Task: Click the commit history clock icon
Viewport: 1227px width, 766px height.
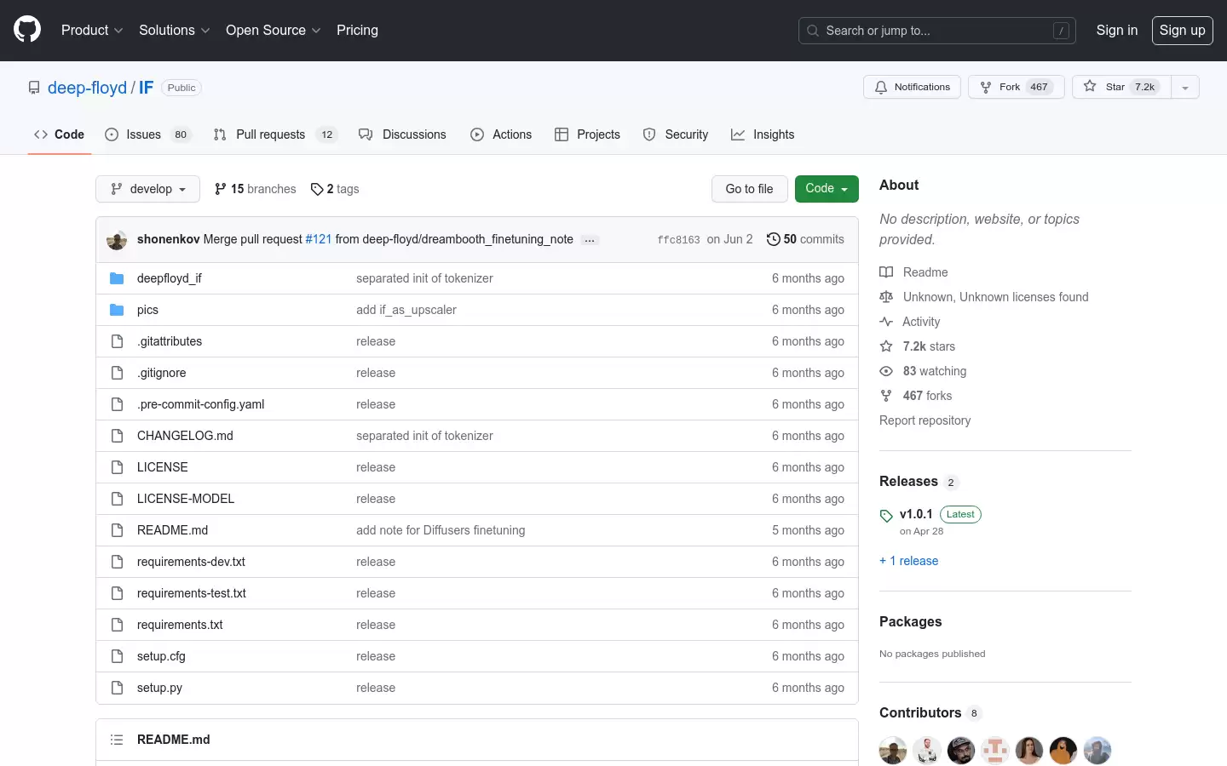Action: coord(773,239)
